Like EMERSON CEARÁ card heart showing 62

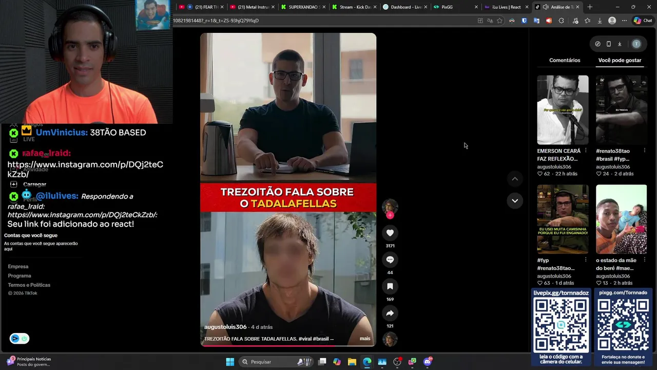[x=540, y=174]
